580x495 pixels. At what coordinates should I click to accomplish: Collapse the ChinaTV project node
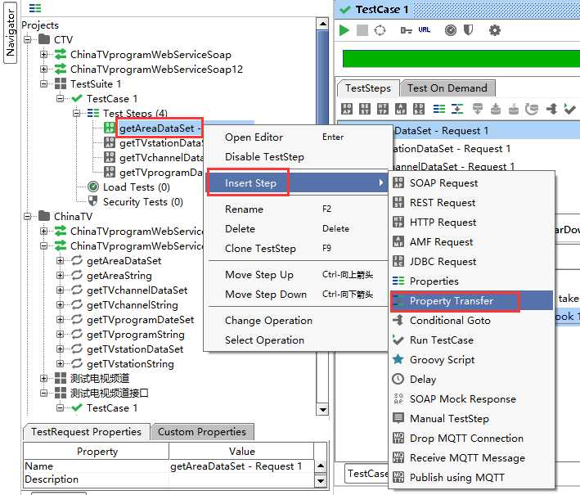(x=28, y=217)
